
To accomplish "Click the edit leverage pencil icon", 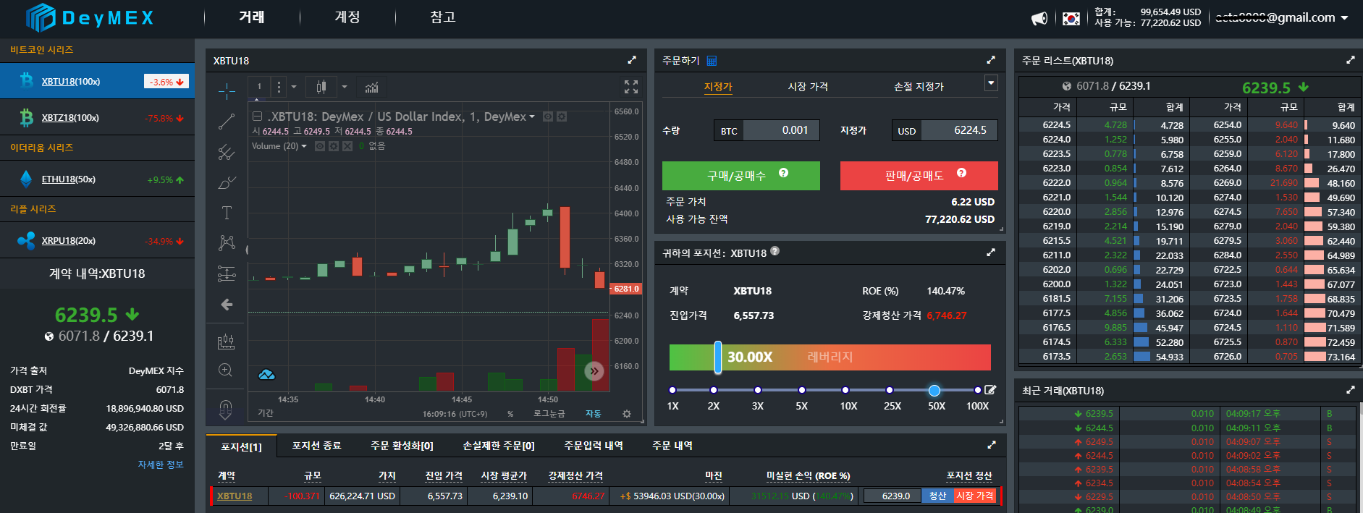I will (x=990, y=390).
